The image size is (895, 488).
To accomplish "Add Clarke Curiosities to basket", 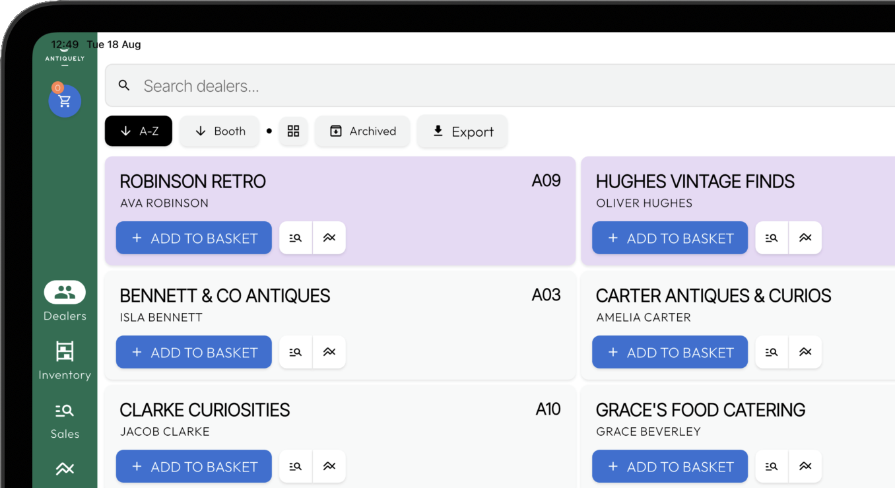I will [x=194, y=466].
